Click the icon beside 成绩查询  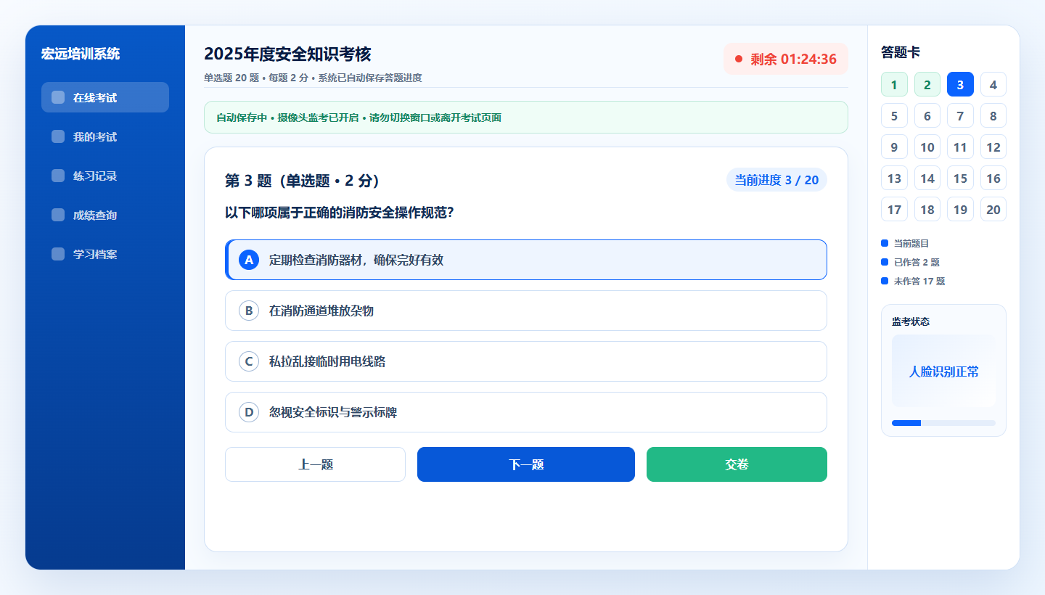tap(58, 215)
